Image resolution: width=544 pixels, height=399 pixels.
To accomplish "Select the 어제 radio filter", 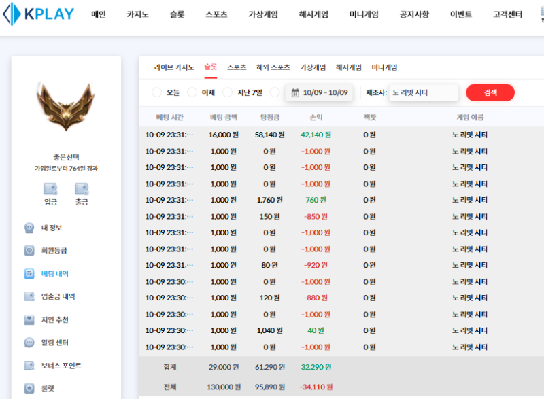I will [192, 92].
